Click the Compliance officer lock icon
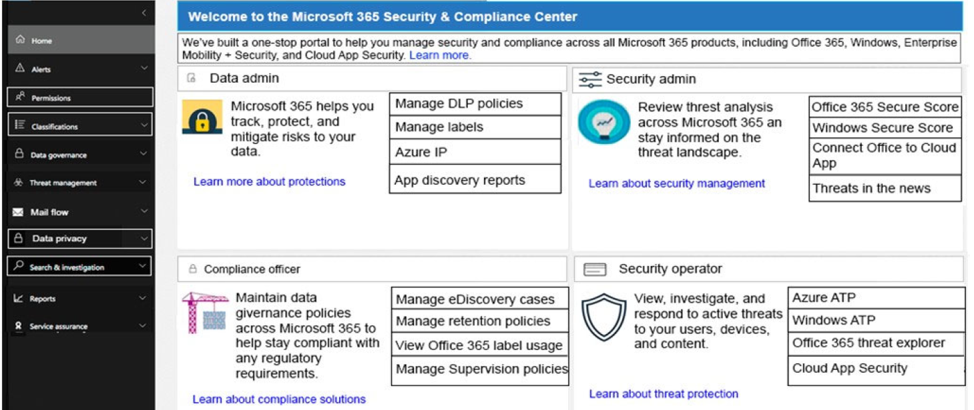 click(x=193, y=269)
